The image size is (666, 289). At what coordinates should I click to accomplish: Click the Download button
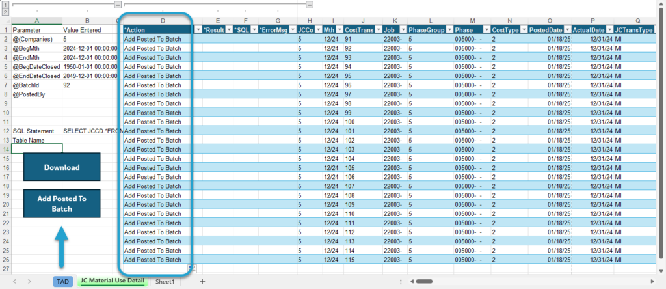(62, 167)
